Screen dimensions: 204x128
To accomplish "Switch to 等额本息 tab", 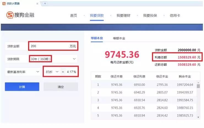I will (x=97, y=38).
